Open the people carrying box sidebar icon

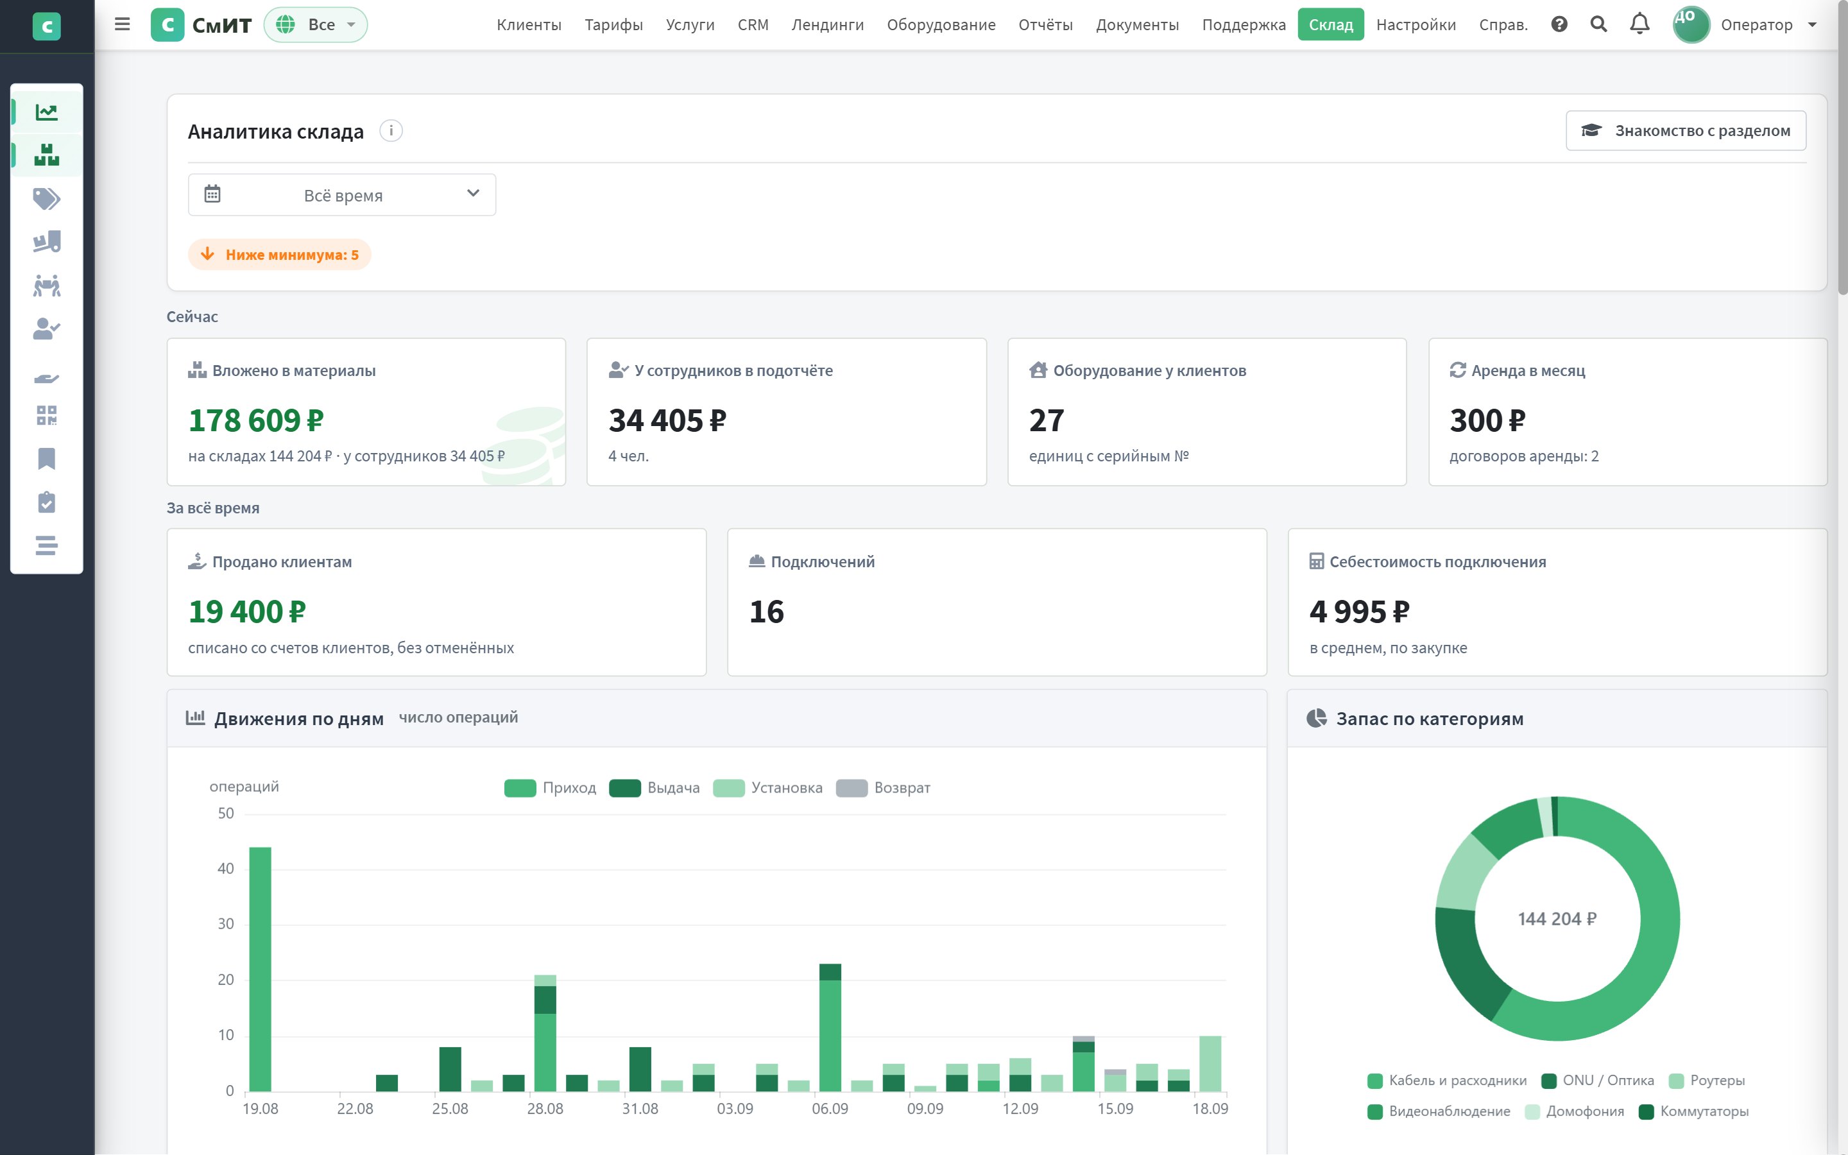point(47,286)
